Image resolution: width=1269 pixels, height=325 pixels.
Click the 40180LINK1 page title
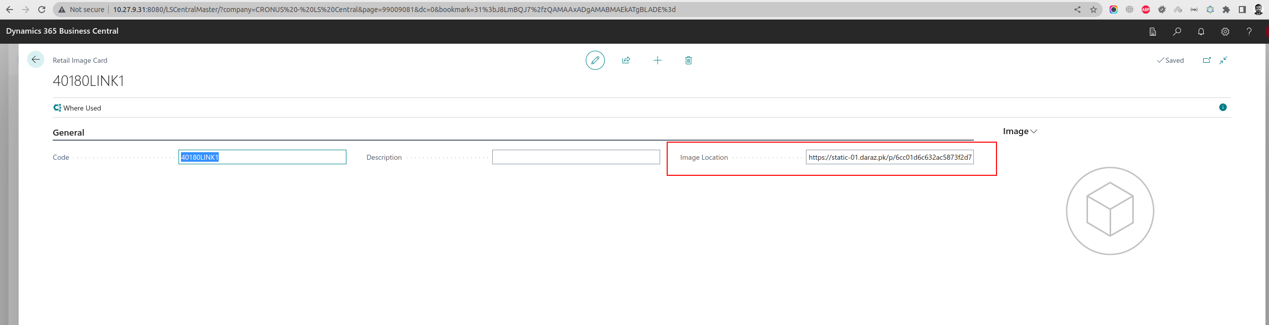(x=88, y=81)
